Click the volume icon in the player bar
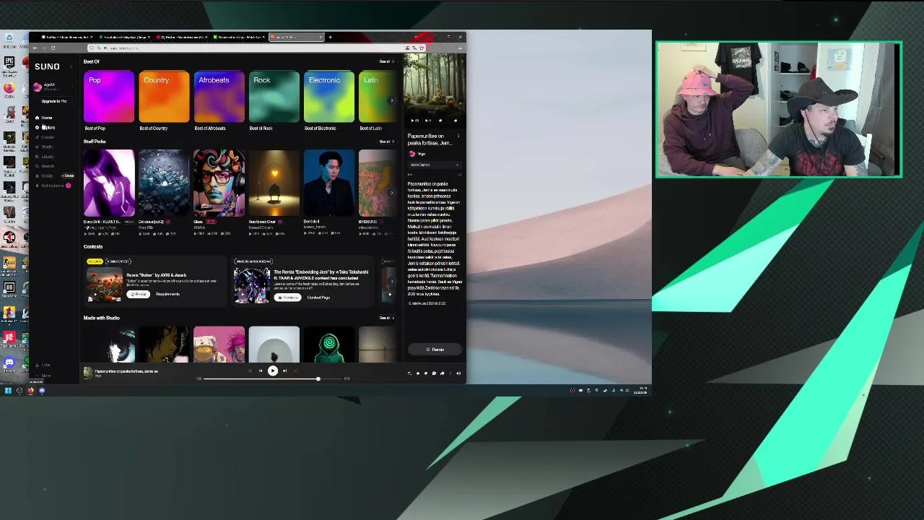Viewport: 924px width, 520px height. point(458,373)
